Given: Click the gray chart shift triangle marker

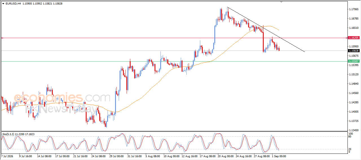Looking at the screenshot, I should point(281,2).
